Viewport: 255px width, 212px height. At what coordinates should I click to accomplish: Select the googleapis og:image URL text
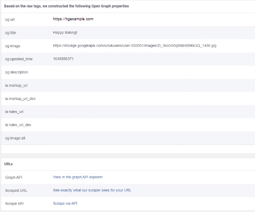coord(135,46)
